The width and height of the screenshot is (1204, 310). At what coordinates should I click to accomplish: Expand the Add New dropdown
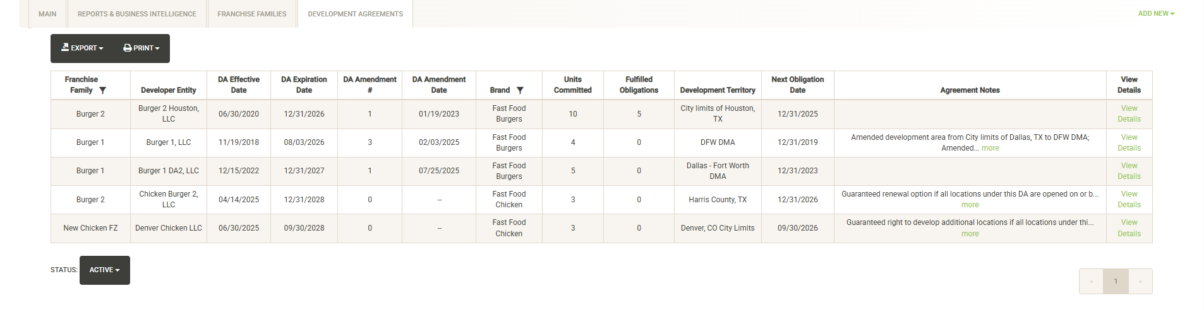(1156, 14)
